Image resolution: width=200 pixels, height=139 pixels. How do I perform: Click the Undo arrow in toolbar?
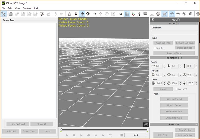56,14
